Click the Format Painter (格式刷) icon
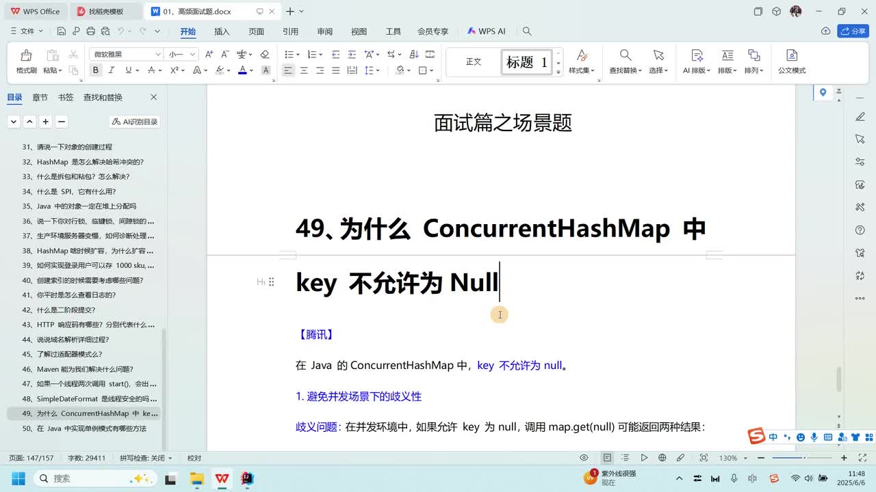Image resolution: width=876 pixels, height=492 pixels. (26, 56)
